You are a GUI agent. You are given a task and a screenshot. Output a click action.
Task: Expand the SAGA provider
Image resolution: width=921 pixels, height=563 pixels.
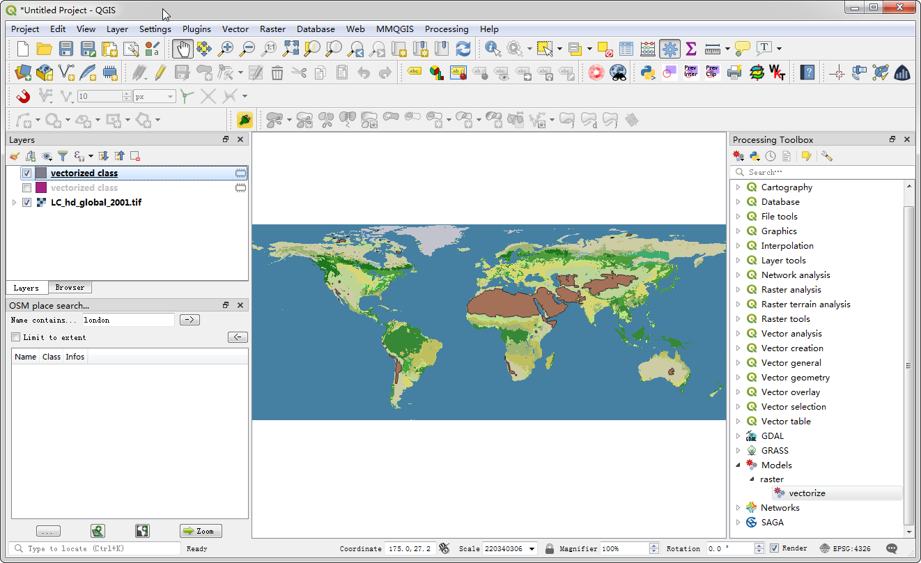pos(738,523)
